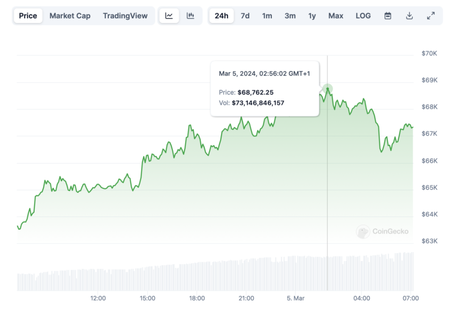Screen dimensions: 455x314
Task: Show Max price history
Action: tap(336, 16)
